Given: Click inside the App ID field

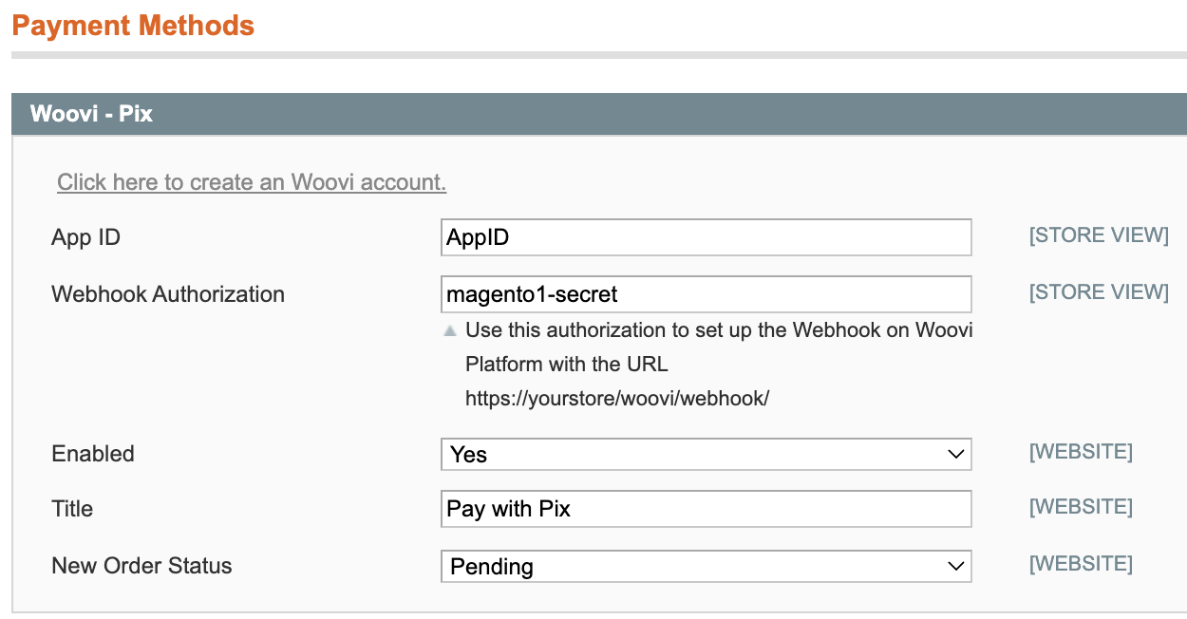Looking at the screenshot, I should point(706,236).
